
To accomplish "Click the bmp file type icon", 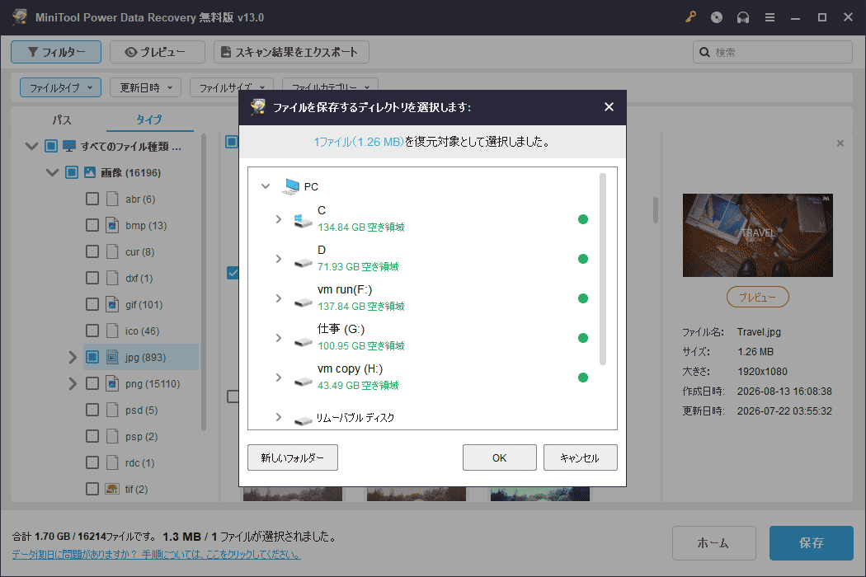I will pyautogui.click(x=112, y=225).
